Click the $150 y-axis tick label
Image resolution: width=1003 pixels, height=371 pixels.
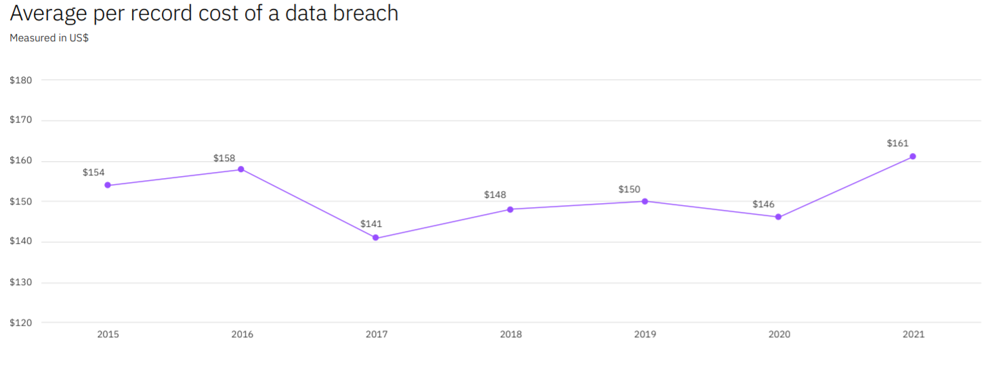click(20, 202)
